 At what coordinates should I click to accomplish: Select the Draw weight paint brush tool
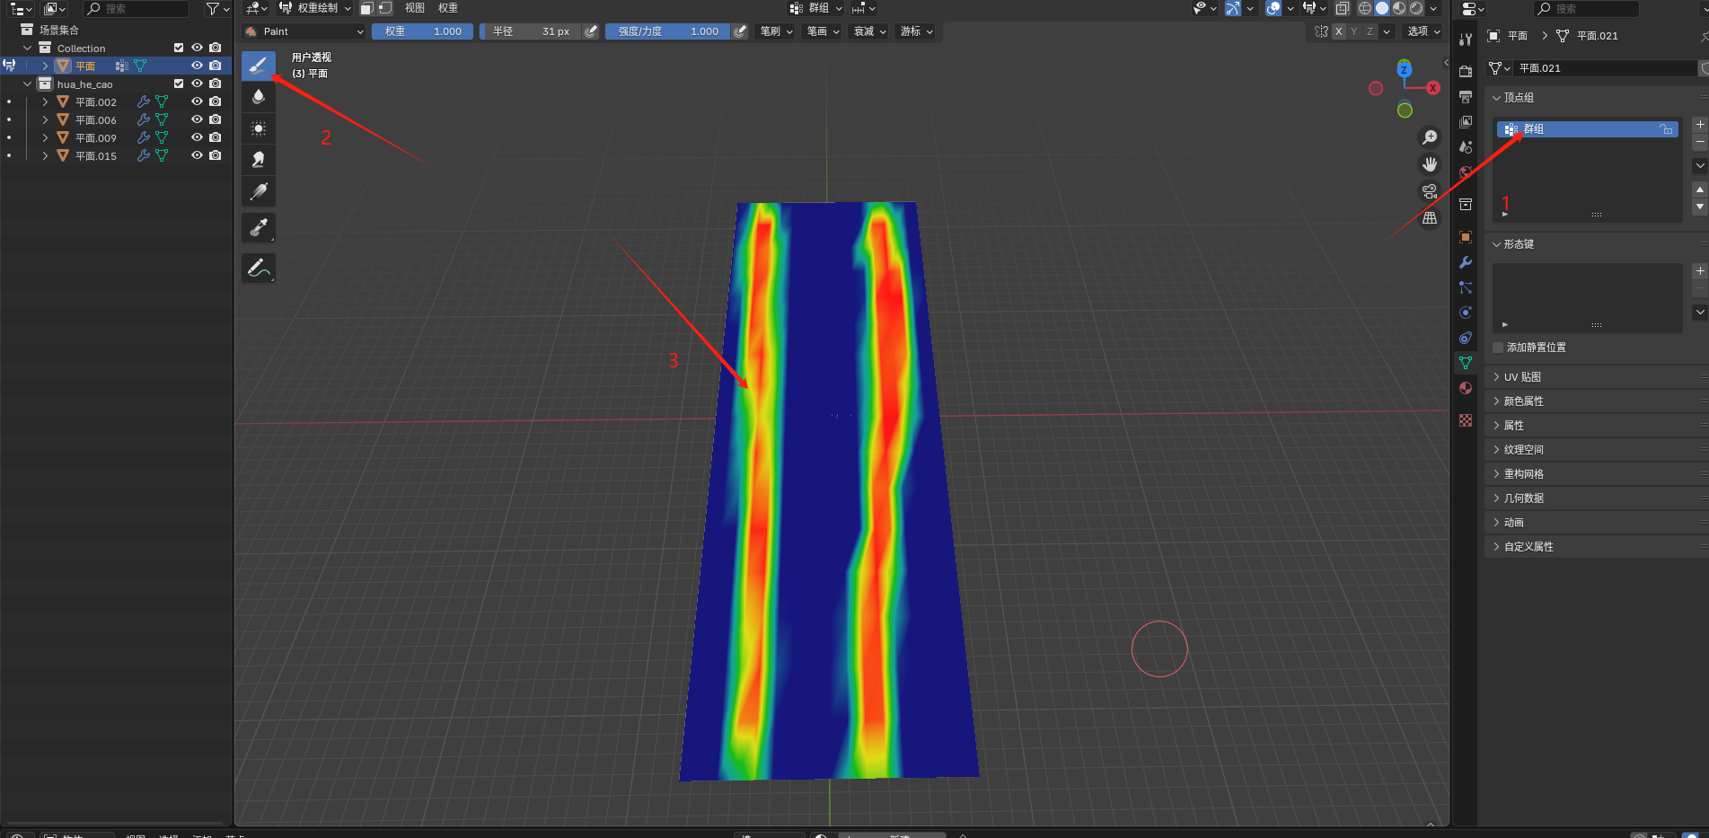click(x=259, y=66)
